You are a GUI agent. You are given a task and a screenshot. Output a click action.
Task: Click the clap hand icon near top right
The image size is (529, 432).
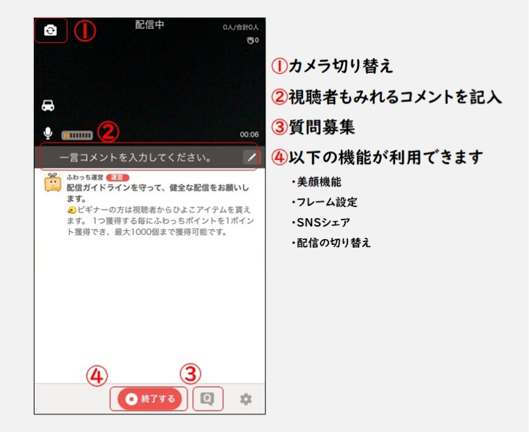pyautogui.click(x=249, y=40)
